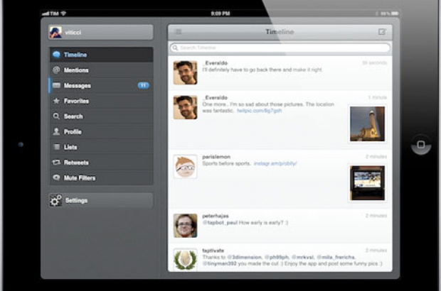This screenshot has height=291, width=441.
Task: Select the Favorites star icon
Action: pyautogui.click(x=56, y=101)
